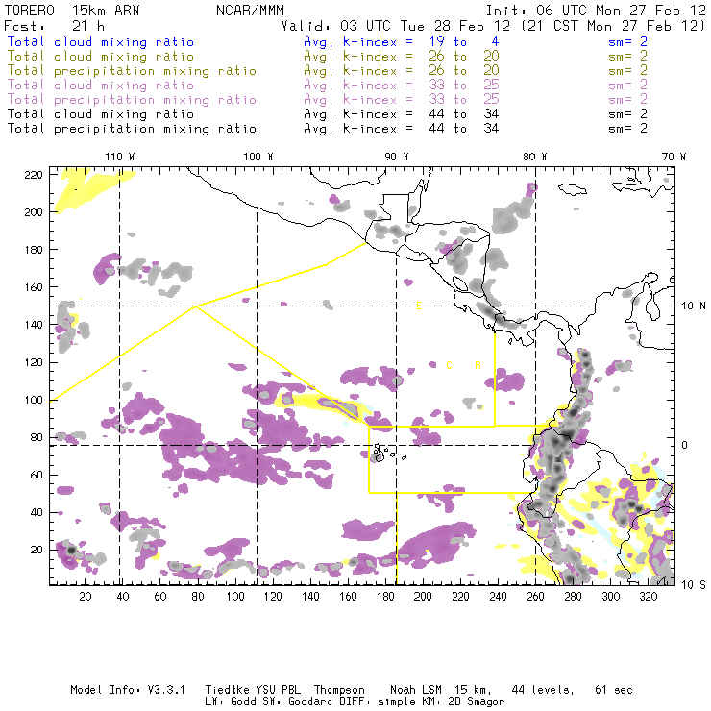Click the '110 W' longitude label
Viewport: 711px width, 711px height.
click(119, 157)
